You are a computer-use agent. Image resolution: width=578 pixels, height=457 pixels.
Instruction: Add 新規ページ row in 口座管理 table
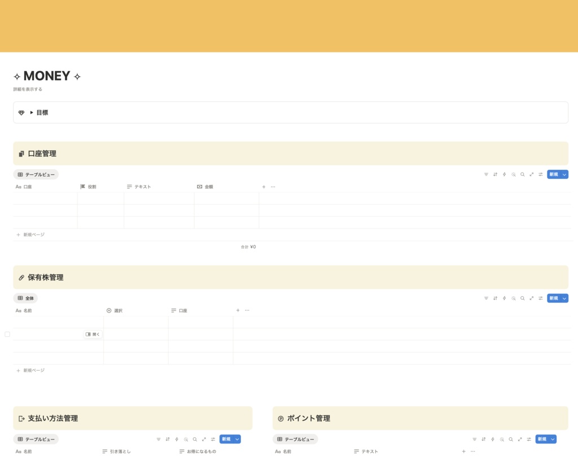click(x=30, y=235)
